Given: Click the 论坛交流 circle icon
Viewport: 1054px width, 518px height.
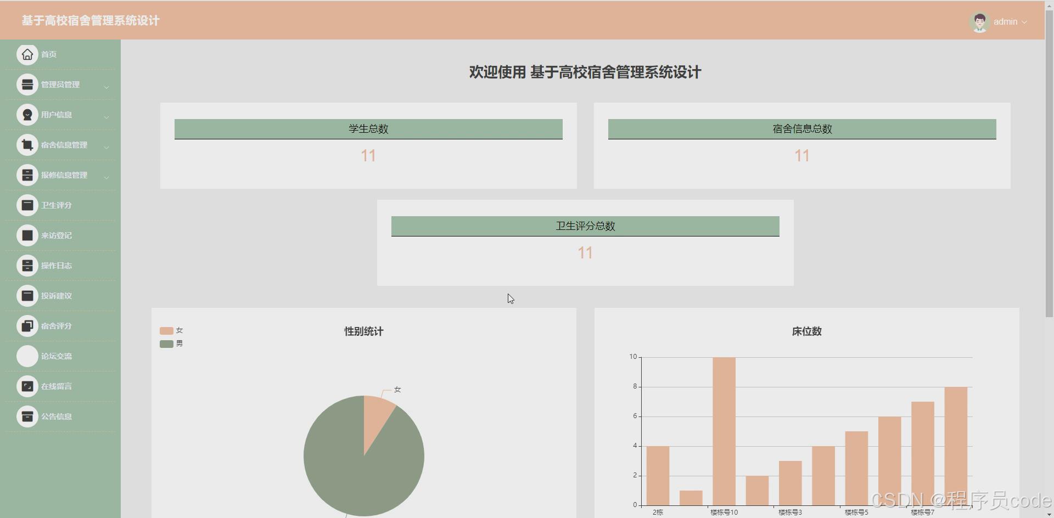Looking at the screenshot, I should [x=27, y=356].
